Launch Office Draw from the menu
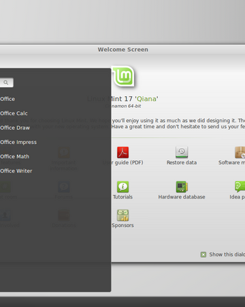The height and width of the screenshot is (307, 245). (15, 128)
